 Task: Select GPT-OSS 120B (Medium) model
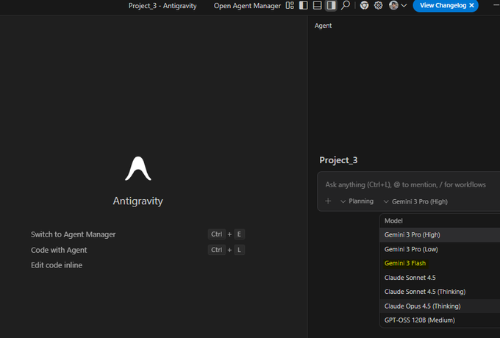(x=440, y=320)
